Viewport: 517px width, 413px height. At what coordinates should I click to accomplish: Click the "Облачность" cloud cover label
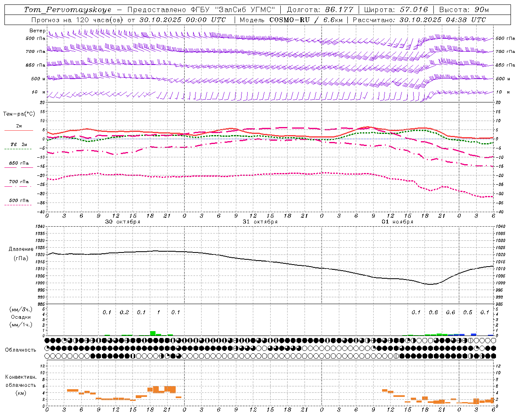(x=21, y=350)
